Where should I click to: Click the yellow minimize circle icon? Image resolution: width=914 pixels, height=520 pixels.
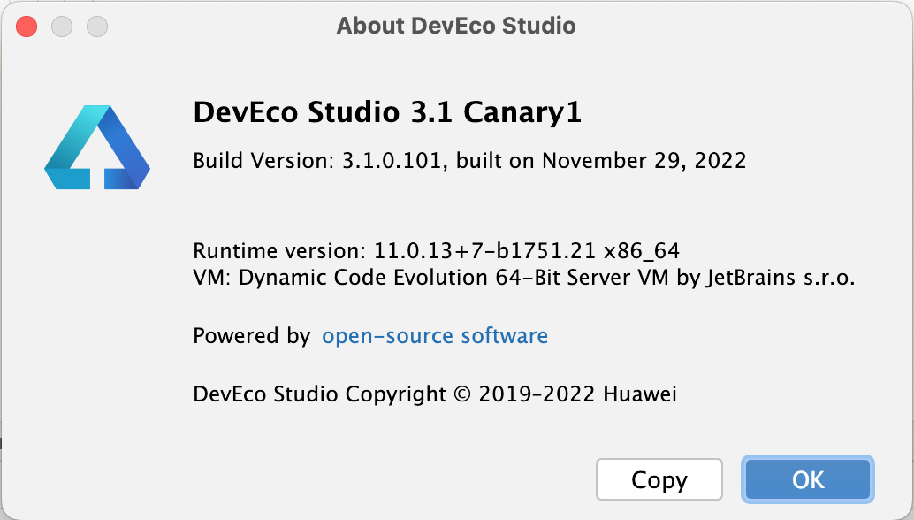[61, 27]
